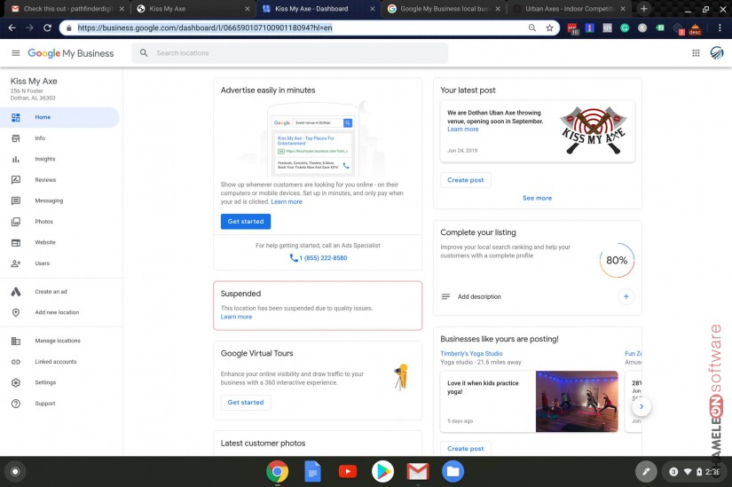Click the Reviews icon in sidebar
This screenshot has height=487, width=732.
[x=16, y=180]
